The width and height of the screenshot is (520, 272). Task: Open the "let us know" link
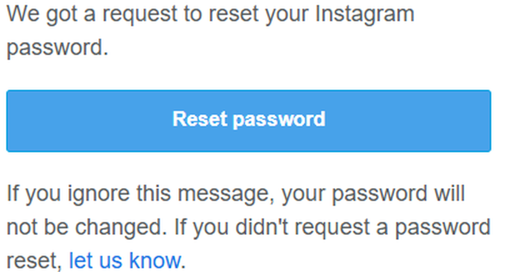124,260
